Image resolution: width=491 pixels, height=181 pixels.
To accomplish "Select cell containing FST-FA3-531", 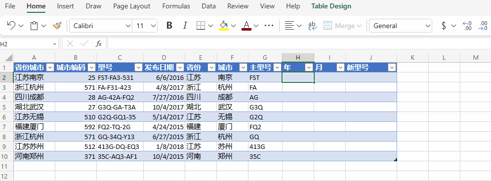I will click(120, 77).
